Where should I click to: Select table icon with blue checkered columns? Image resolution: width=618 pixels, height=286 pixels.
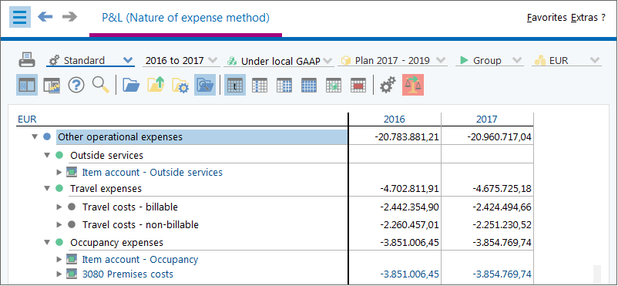tap(284, 85)
